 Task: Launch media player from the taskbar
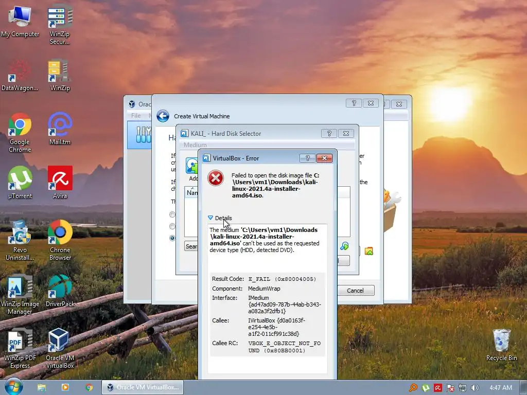click(x=65, y=388)
